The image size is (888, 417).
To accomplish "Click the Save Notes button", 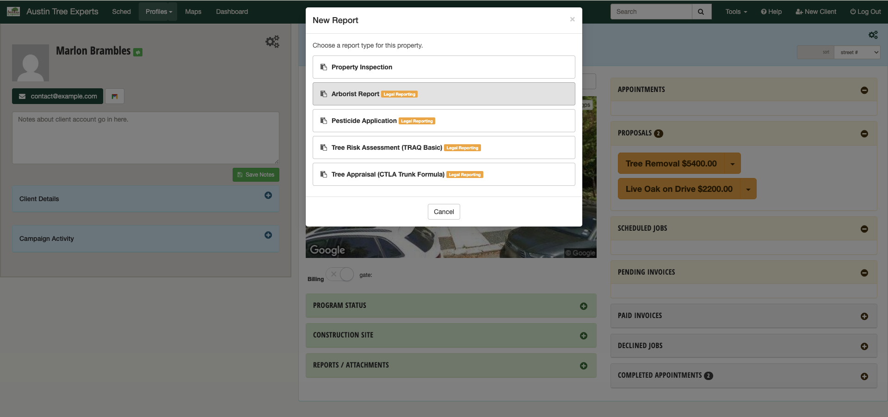I will 256,175.
